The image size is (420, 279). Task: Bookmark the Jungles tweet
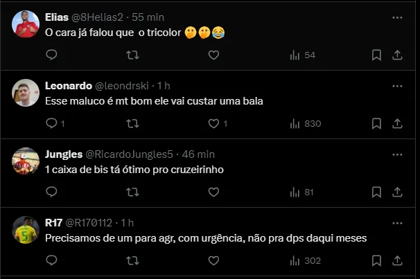pyautogui.click(x=376, y=192)
